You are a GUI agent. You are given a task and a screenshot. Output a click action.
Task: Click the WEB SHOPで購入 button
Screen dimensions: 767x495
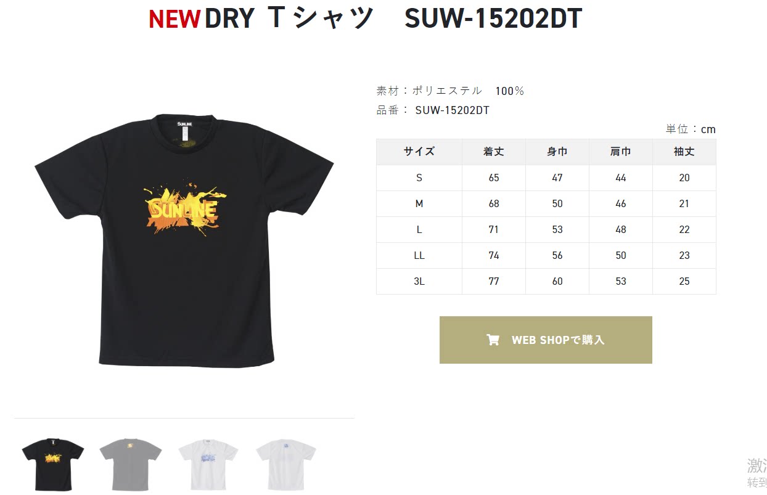click(546, 340)
